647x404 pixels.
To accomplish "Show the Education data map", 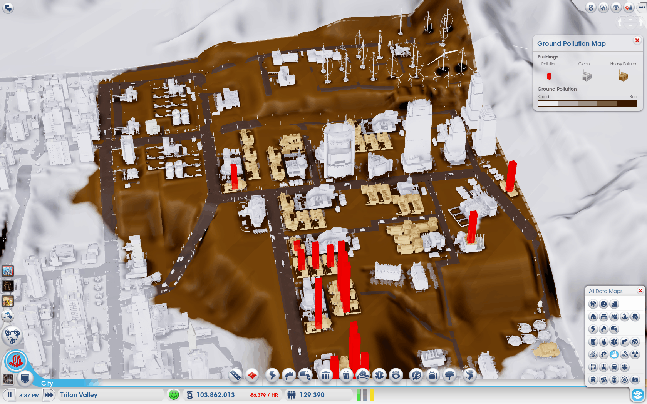I will click(635, 342).
